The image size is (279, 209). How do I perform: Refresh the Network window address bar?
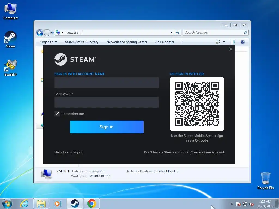(178, 33)
